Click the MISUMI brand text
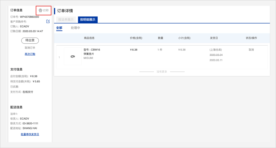 click(x=89, y=58)
